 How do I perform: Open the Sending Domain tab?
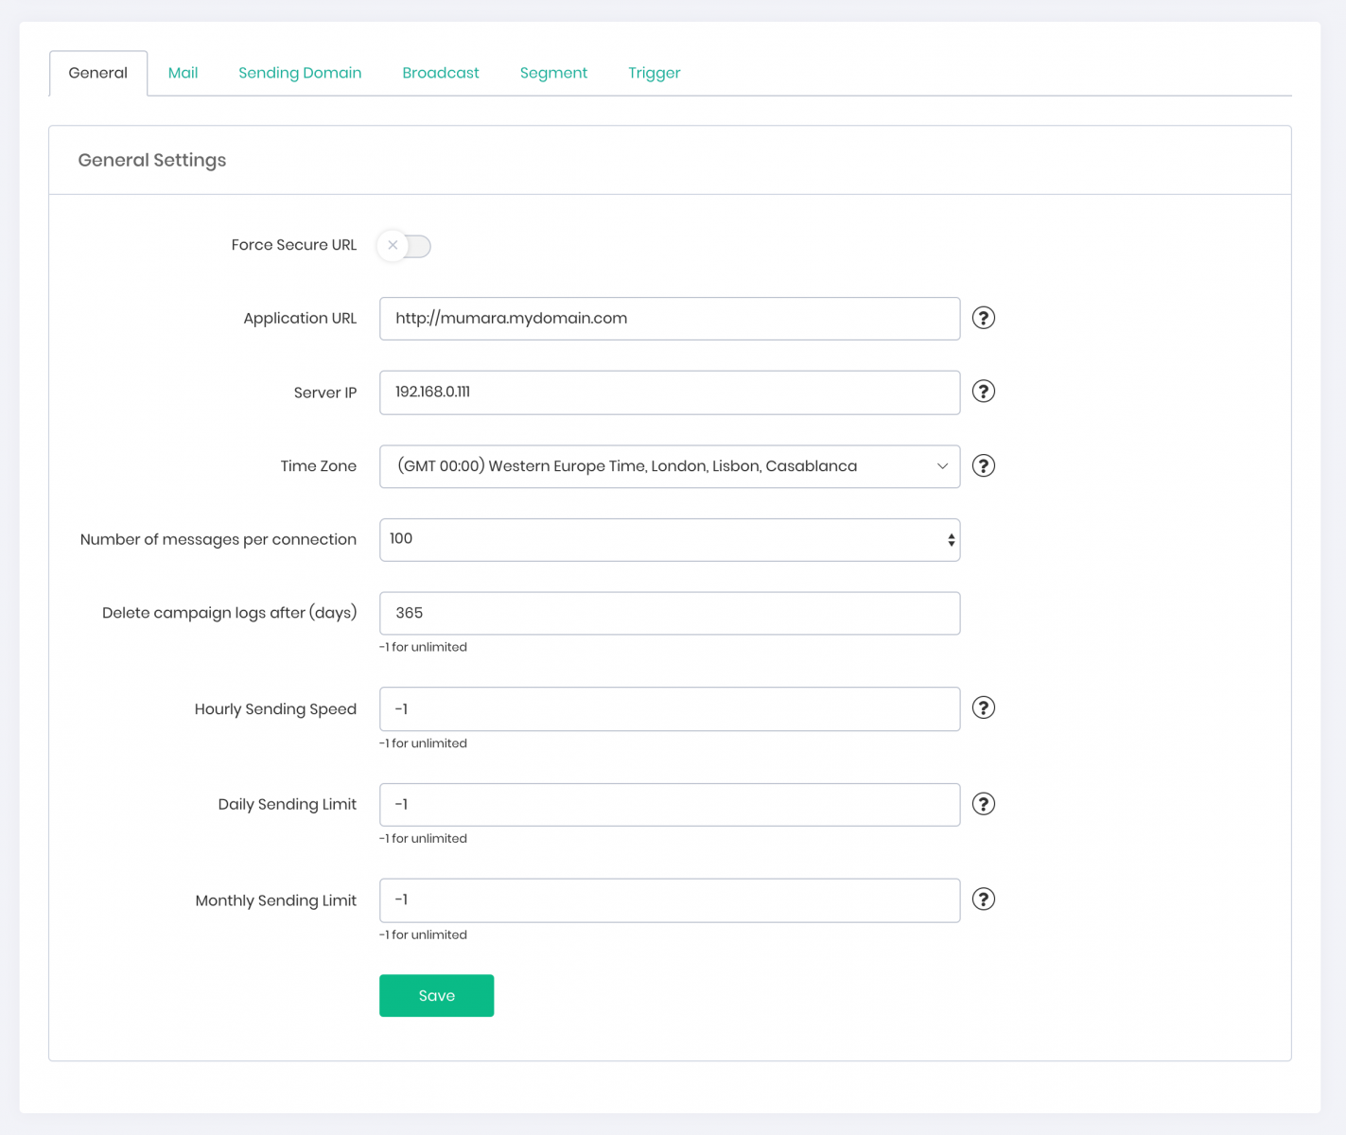(300, 73)
